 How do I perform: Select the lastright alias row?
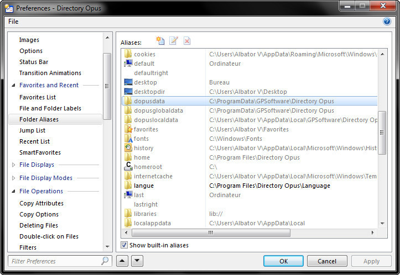click(x=250, y=204)
